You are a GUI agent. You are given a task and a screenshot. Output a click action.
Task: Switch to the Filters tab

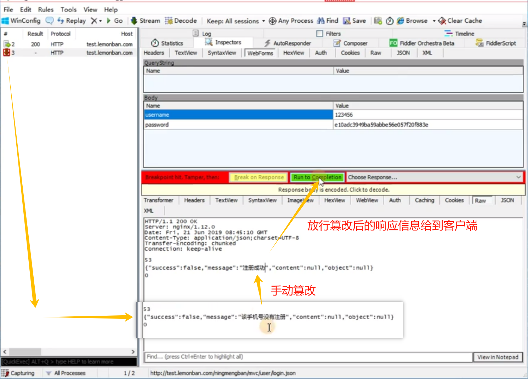coord(328,34)
